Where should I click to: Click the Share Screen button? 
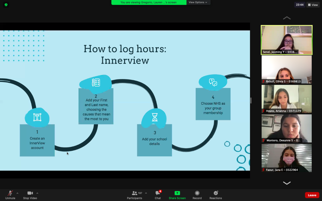177,195
